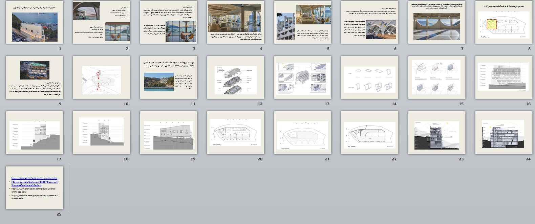The image size is (535, 224).
Task: Click the first blue link on slide 25
Action: coord(34,178)
